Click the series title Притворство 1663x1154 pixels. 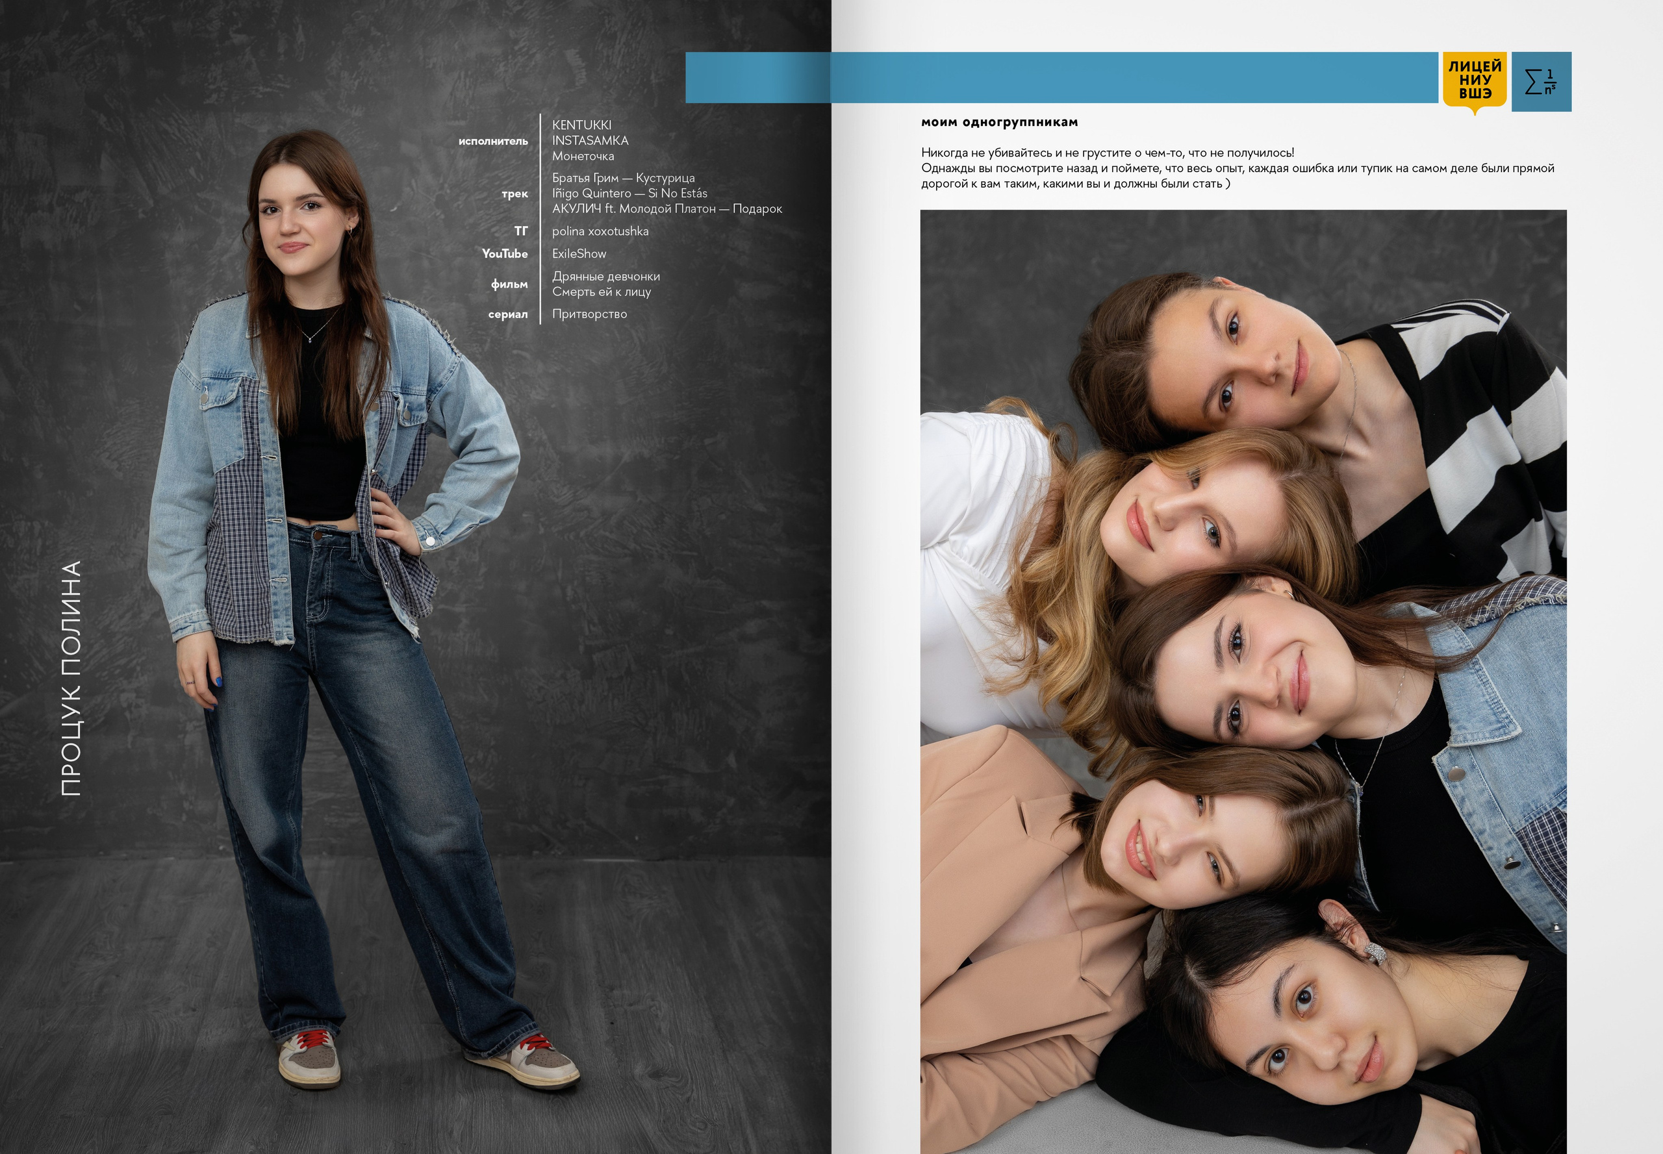[589, 314]
